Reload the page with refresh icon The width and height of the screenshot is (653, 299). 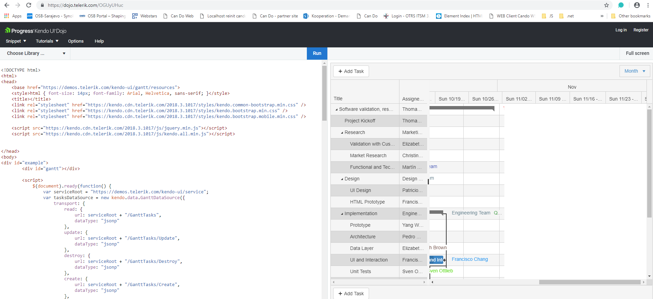tap(29, 5)
